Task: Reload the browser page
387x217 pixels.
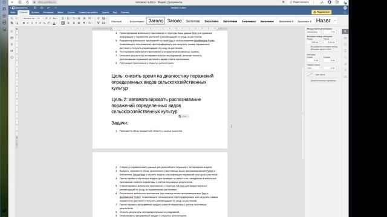Action: [27, 2]
